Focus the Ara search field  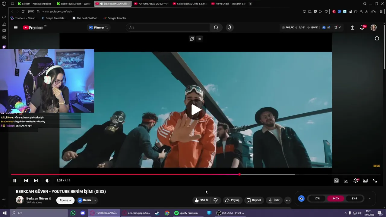pos(168,27)
